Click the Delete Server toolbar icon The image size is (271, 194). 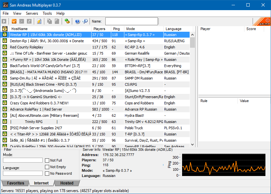tap(21, 21)
